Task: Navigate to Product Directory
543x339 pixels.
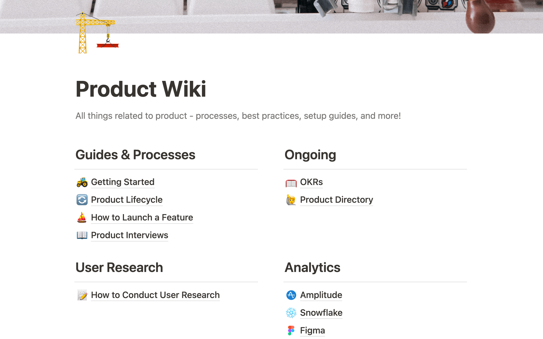Action: click(336, 200)
